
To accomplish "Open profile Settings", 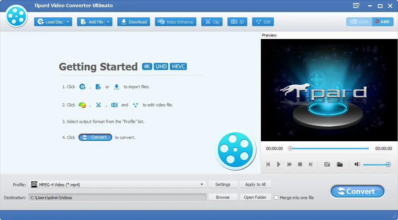I will [x=223, y=184].
